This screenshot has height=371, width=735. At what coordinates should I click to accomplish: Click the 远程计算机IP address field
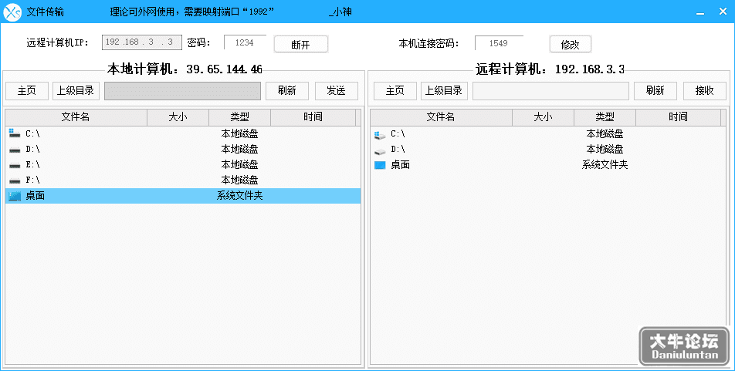[x=141, y=42]
